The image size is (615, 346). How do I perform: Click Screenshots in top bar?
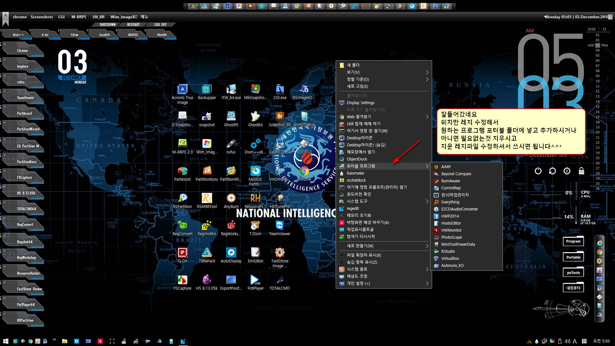coord(42,17)
